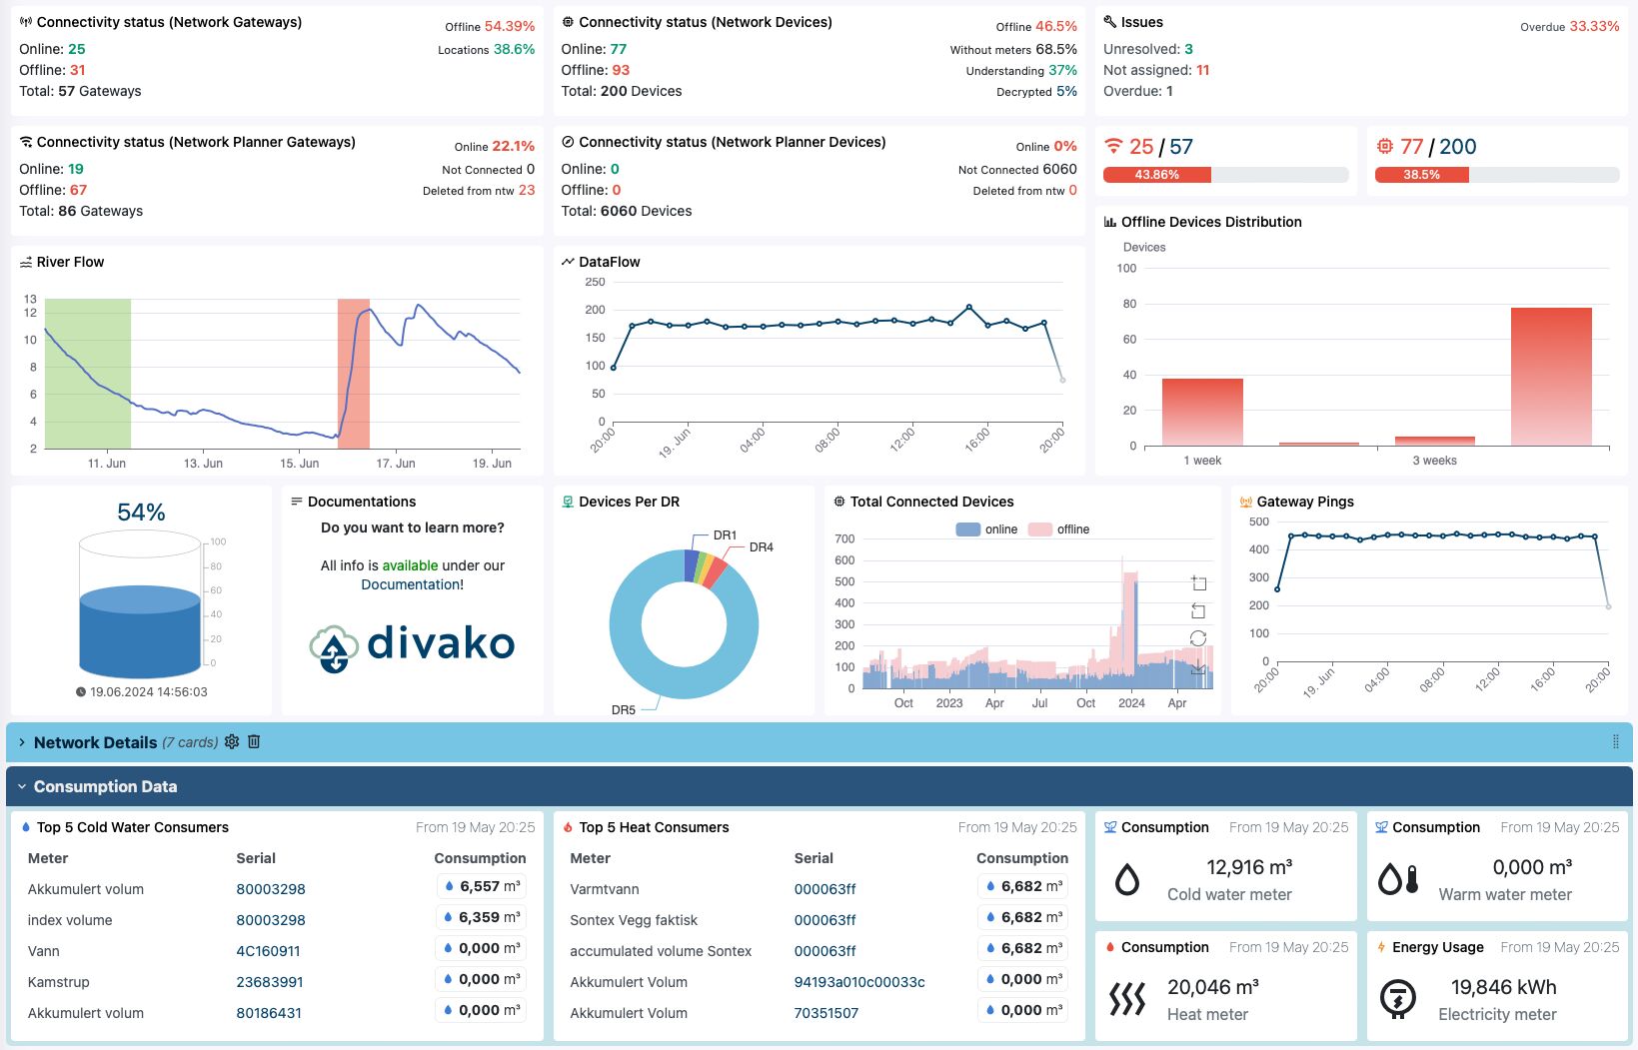Grab the Network Details drag handle dots
Viewport: 1638px width, 1050px height.
click(1615, 742)
